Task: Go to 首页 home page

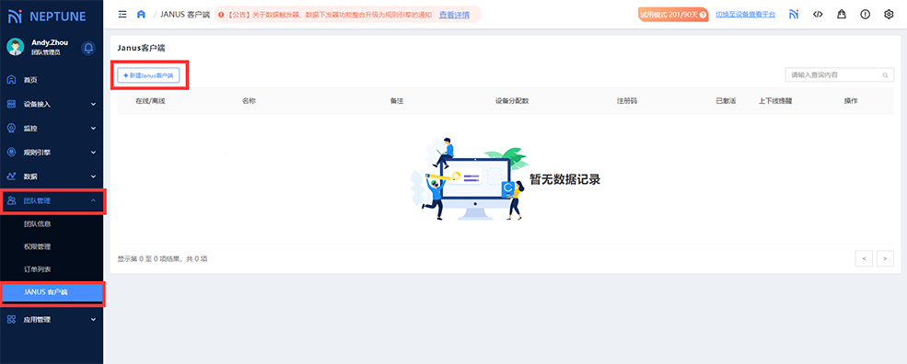Action: point(30,80)
